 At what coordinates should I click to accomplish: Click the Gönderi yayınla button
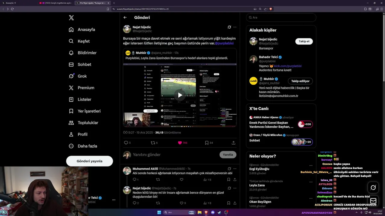[89, 161]
